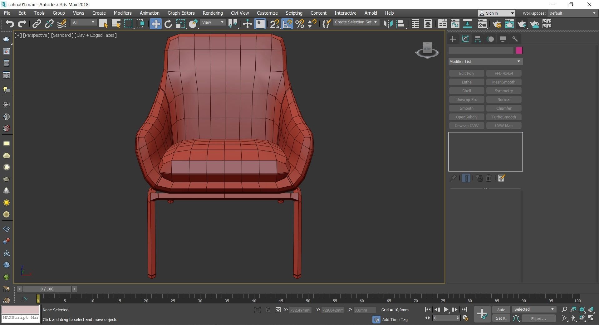Click the Render Production teapot

[522, 24]
